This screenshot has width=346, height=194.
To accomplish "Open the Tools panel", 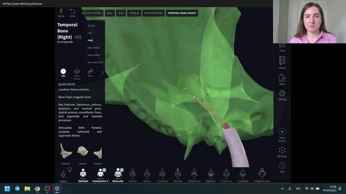I will (x=282, y=47).
